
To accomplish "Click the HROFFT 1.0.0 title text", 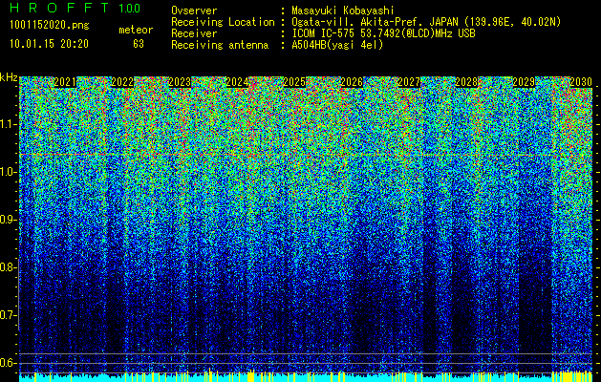I will pos(75,8).
